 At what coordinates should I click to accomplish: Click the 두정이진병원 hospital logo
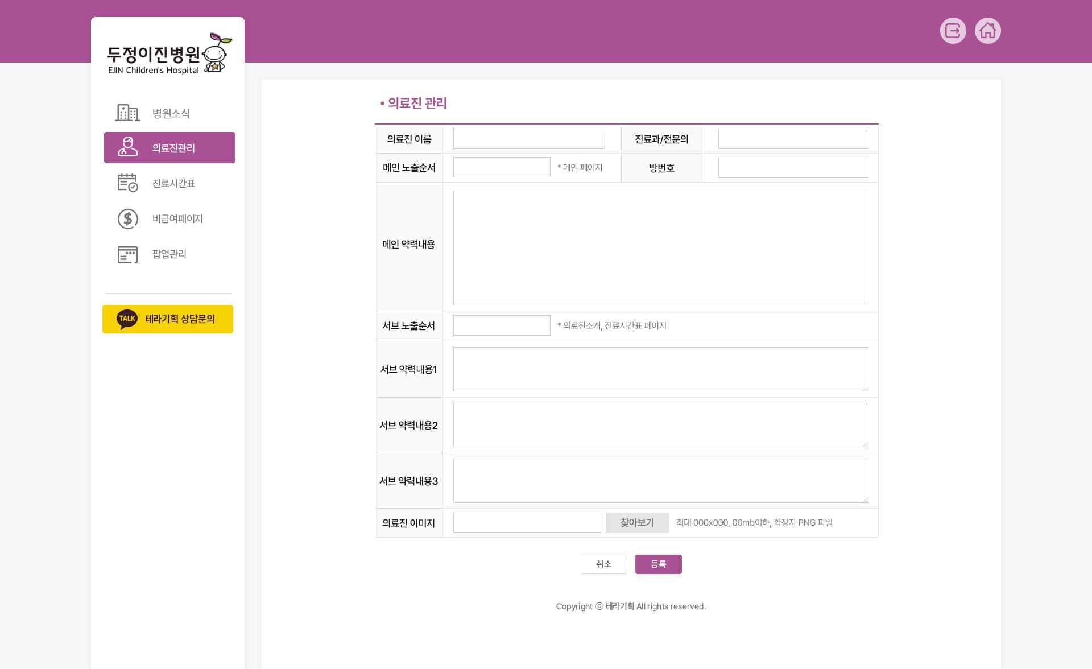[169, 54]
